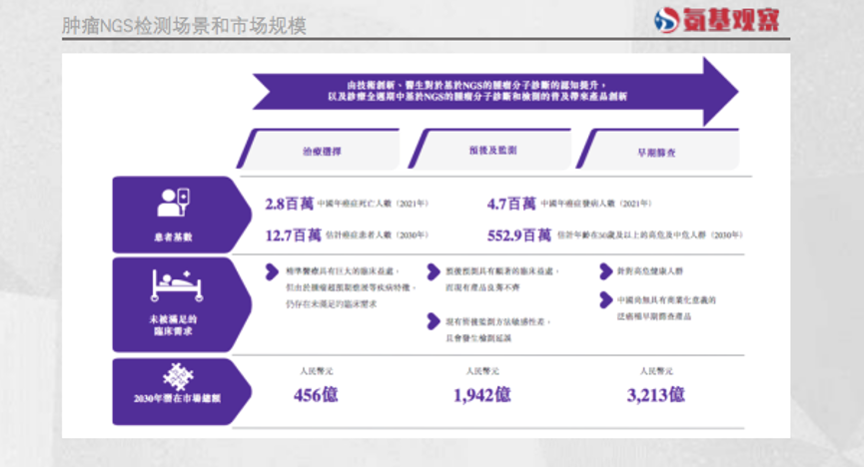Click the 3,213億 market figure
865x467 pixels.
[x=655, y=395]
